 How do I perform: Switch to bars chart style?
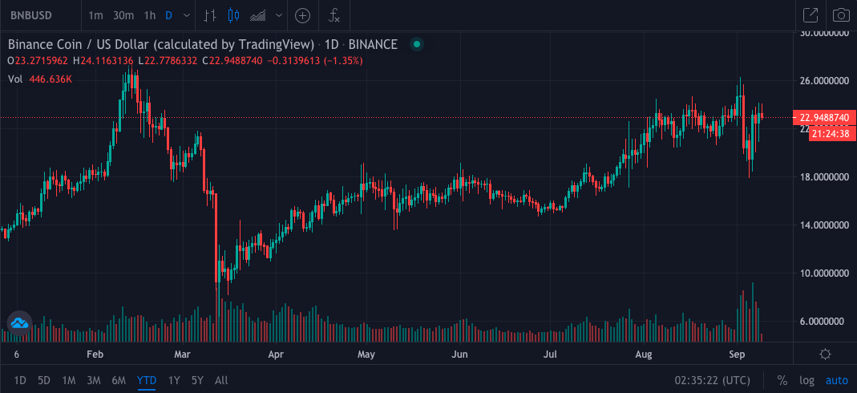point(210,15)
